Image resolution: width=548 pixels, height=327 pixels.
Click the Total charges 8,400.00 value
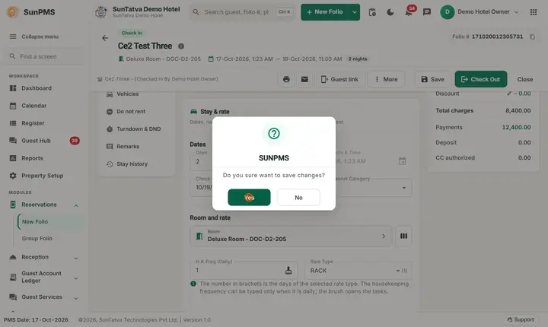(518, 111)
